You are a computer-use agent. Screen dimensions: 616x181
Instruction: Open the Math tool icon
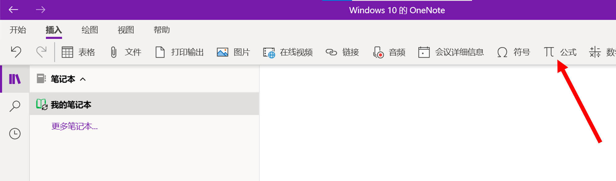point(595,52)
